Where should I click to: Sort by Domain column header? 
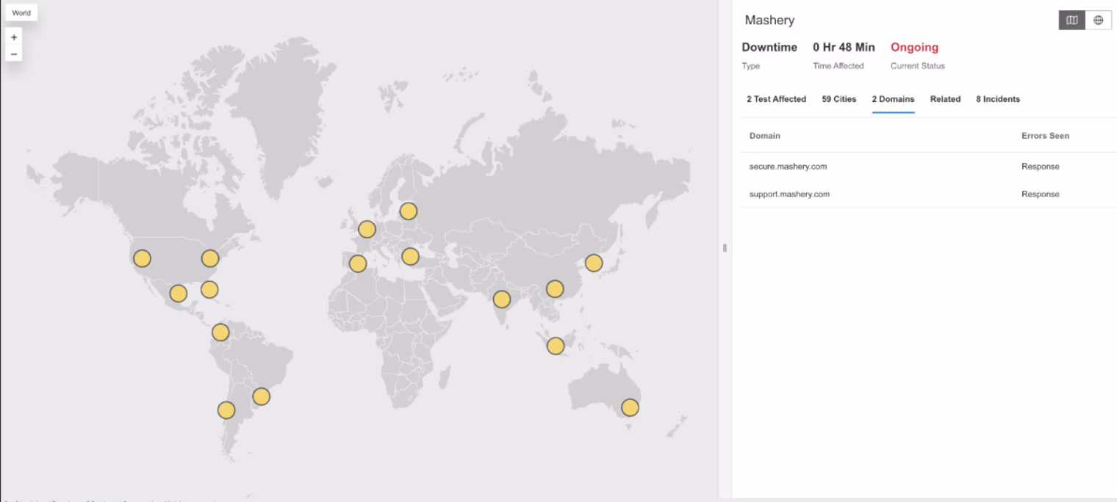click(x=764, y=136)
